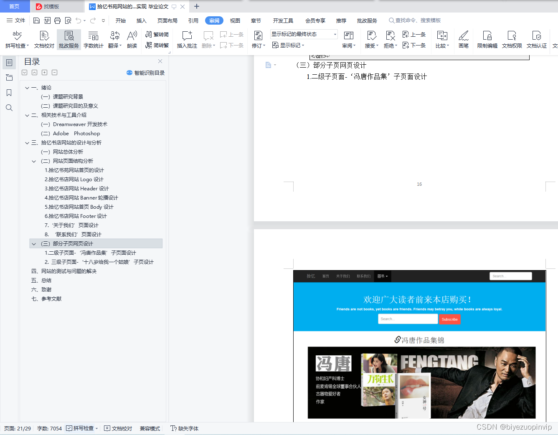
Task: Switch to the 视图 ribbon tab
Action: tap(235, 20)
